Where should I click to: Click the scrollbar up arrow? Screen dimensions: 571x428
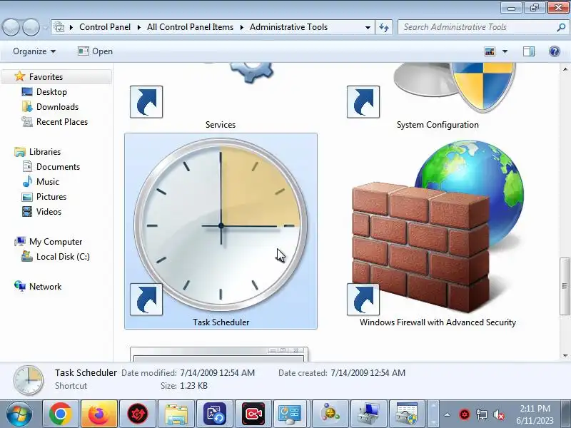point(565,68)
